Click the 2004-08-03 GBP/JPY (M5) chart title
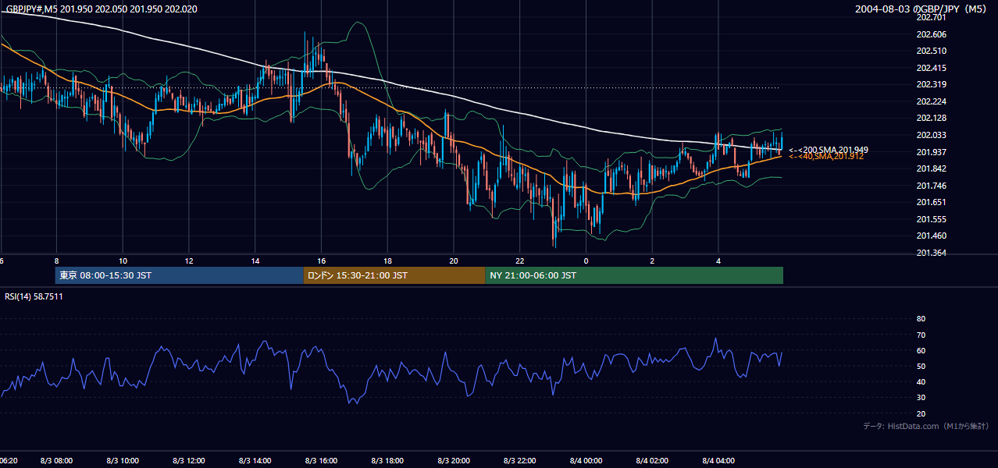The image size is (998, 468). (x=921, y=9)
